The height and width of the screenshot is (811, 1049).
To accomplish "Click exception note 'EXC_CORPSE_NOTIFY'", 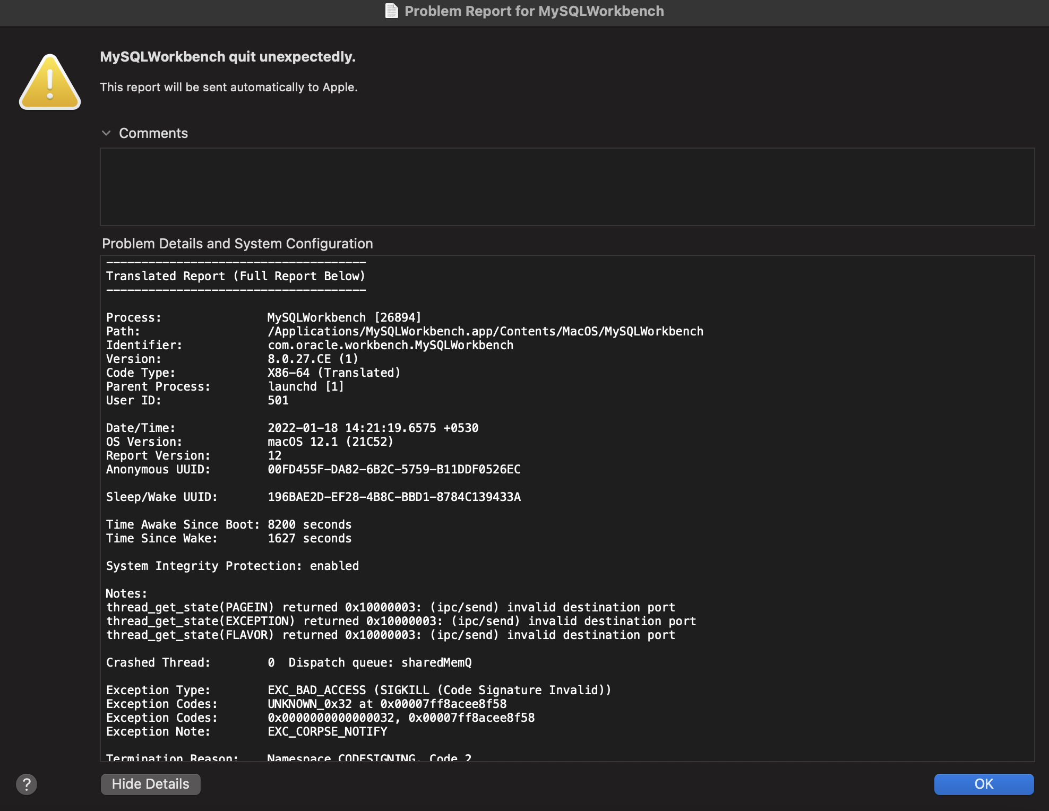I will coord(327,731).
